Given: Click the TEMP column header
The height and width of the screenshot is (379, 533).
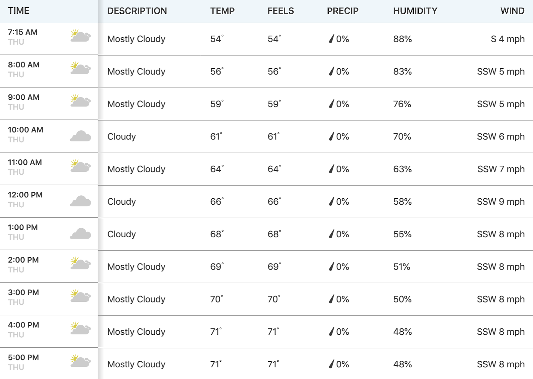Looking at the screenshot, I should click(222, 11).
